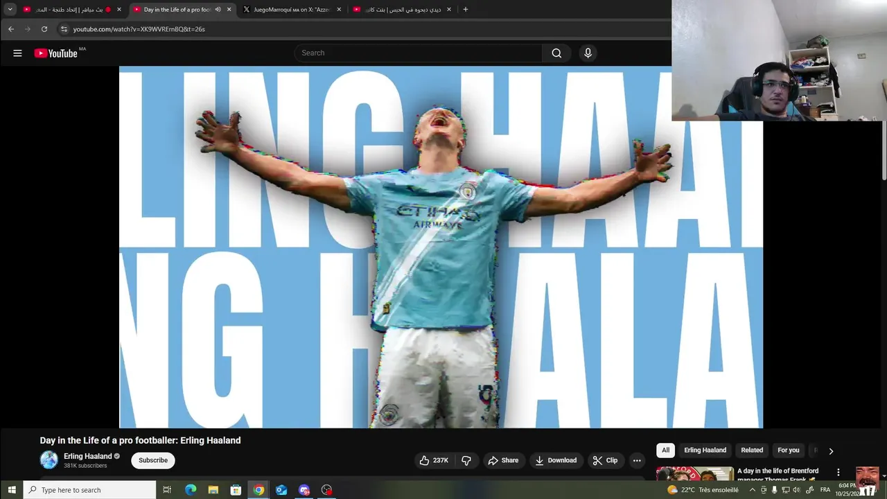The width and height of the screenshot is (887, 499).
Task: Open the Brentford manager Thomas Frank video title
Action: (778, 475)
